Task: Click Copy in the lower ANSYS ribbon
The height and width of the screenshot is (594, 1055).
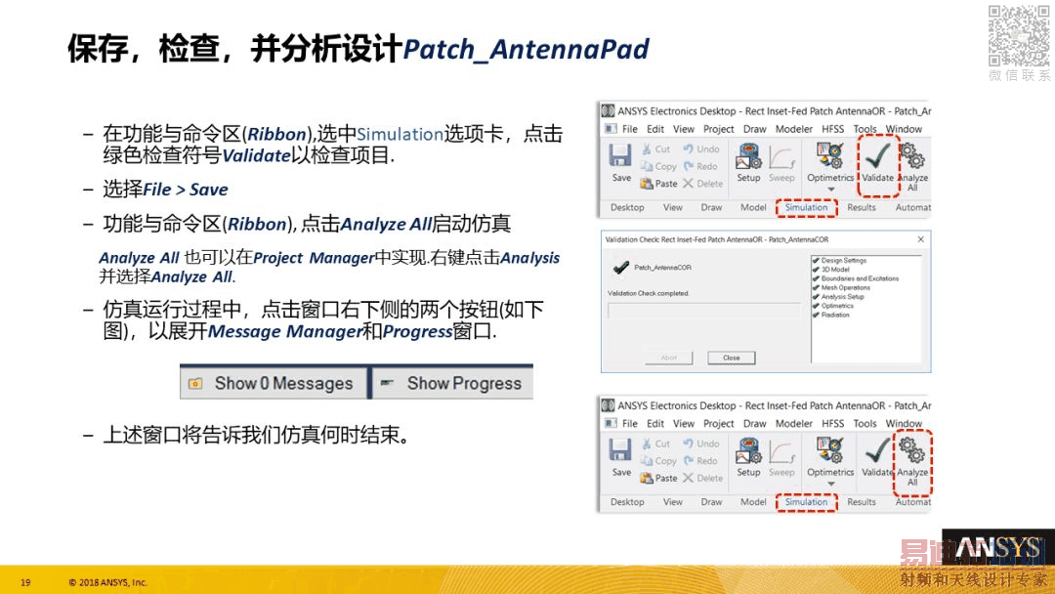Action: click(658, 461)
